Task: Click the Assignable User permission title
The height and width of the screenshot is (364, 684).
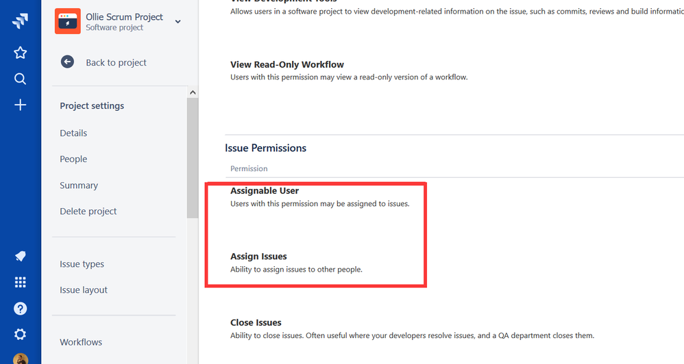Action: pos(265,191)
